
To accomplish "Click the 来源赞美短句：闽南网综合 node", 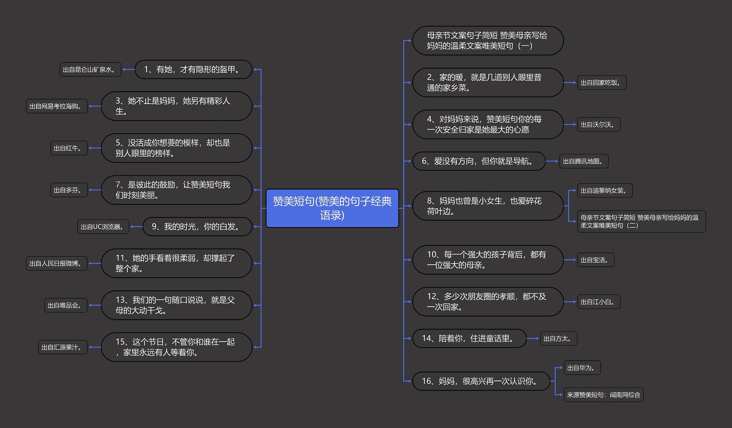I will pos(603,395).
